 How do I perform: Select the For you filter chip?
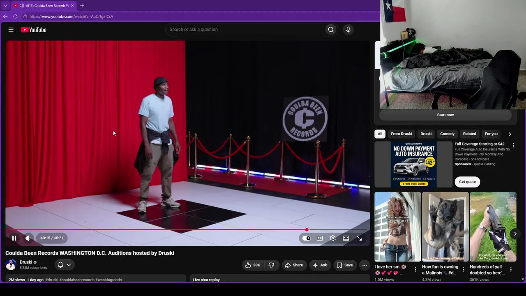(491, 134)
